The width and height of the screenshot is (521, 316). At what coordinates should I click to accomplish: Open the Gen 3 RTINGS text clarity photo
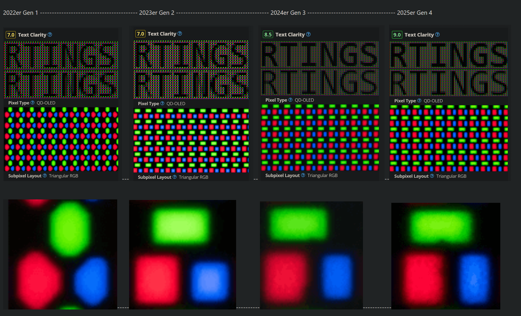click(320, 68)
